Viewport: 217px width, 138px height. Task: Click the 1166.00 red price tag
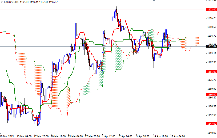click(211, 95)
